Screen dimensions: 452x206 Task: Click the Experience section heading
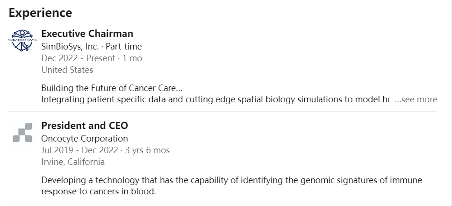point(40,13)
